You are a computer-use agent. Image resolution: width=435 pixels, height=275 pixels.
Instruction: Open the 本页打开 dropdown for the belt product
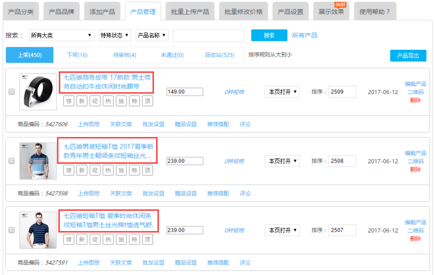coord(282,92)
